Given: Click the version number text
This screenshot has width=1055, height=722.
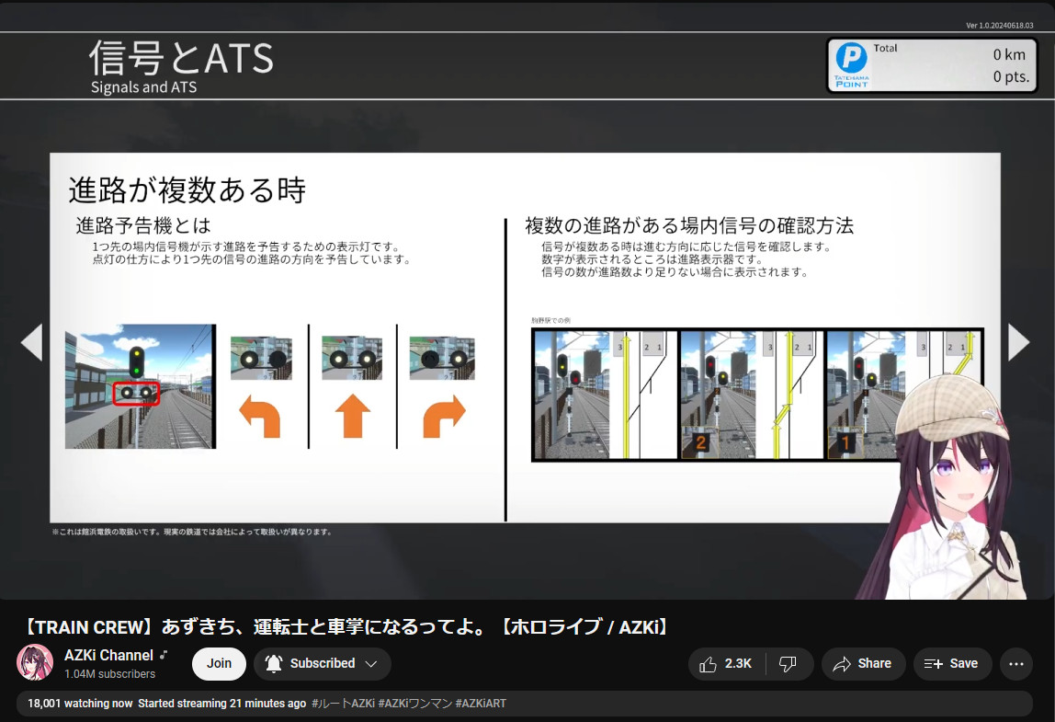Looking at the screenshot, I should pyautogui.click(x=999, y=26).
